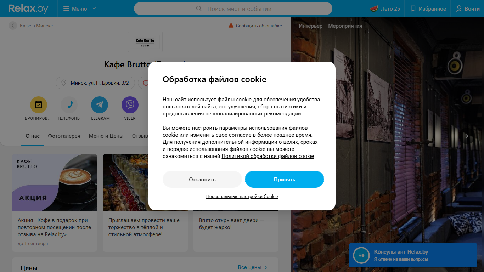Click the clock working-hours chip
The image size is (484, 272).
coord(143,83)
